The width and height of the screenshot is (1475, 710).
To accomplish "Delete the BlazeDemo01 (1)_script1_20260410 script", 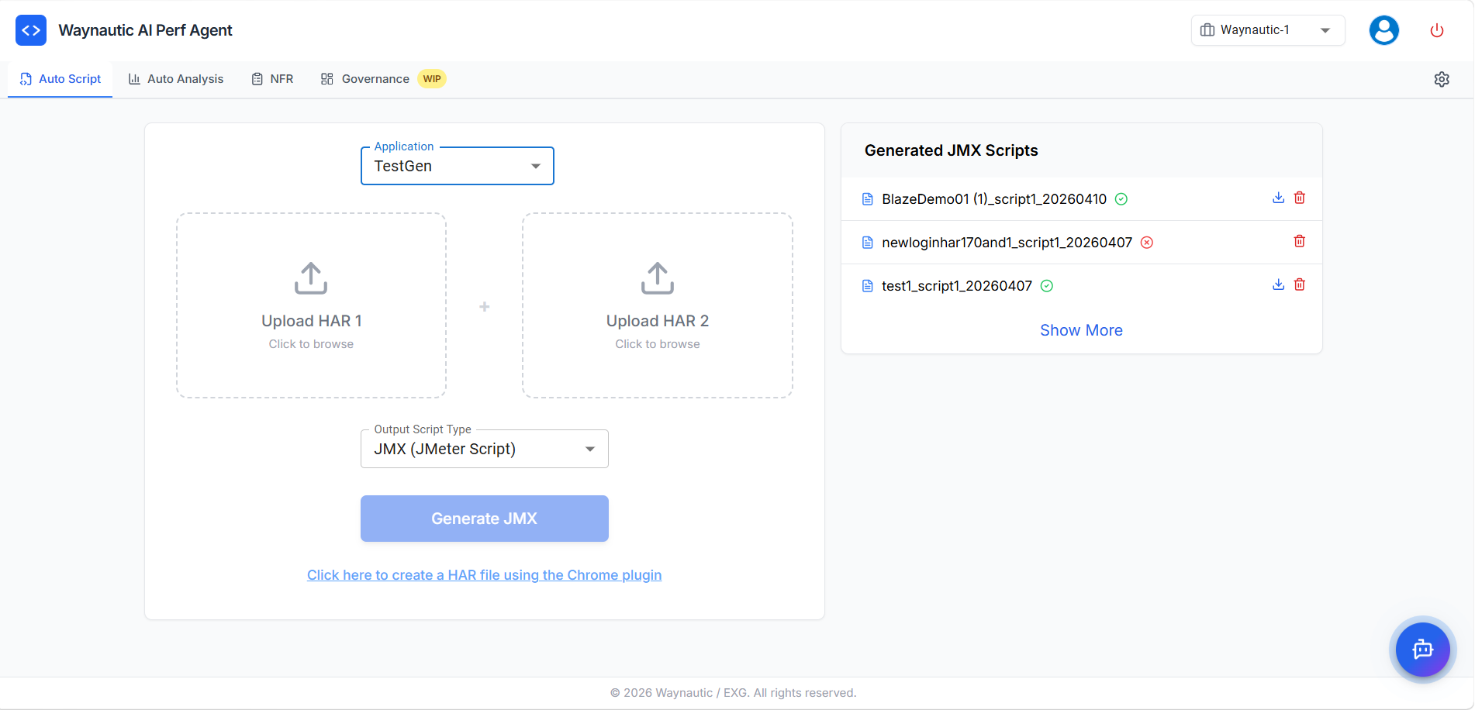I will click(x=1300, y=198).
